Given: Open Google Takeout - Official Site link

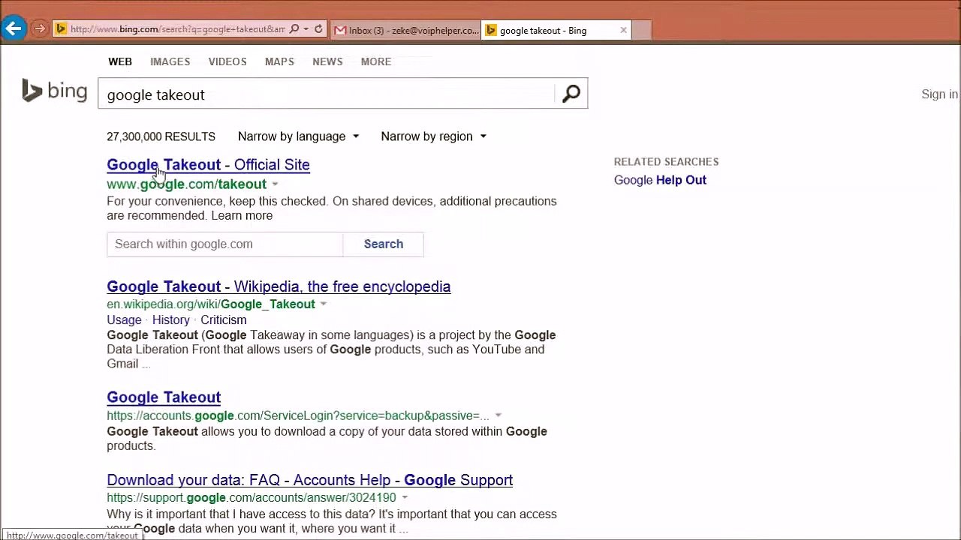Looking at the screenshot, I should 208,165.
